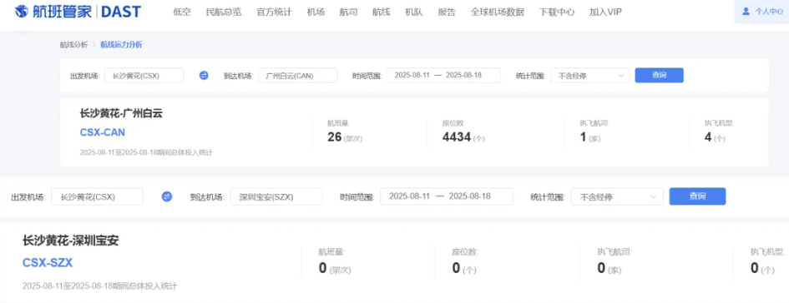Go to the 航司 menu
789x303 pixels.
(349, 12)
